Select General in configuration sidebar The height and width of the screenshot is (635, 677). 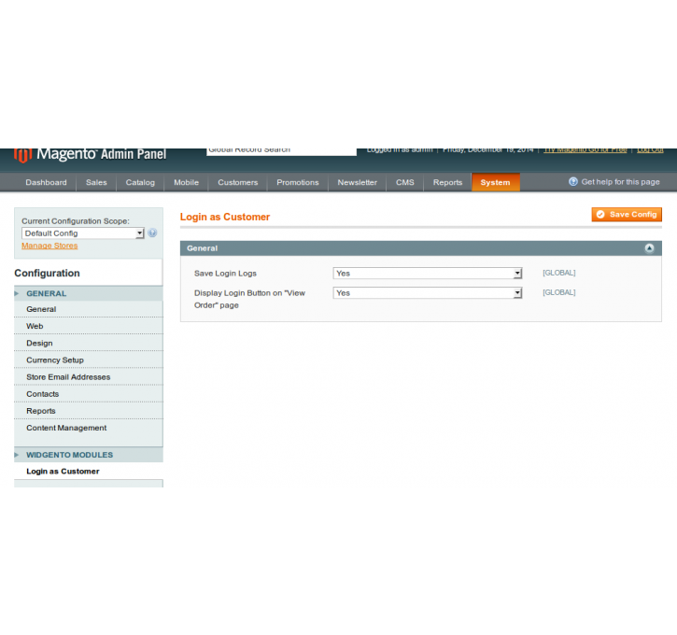89,309
